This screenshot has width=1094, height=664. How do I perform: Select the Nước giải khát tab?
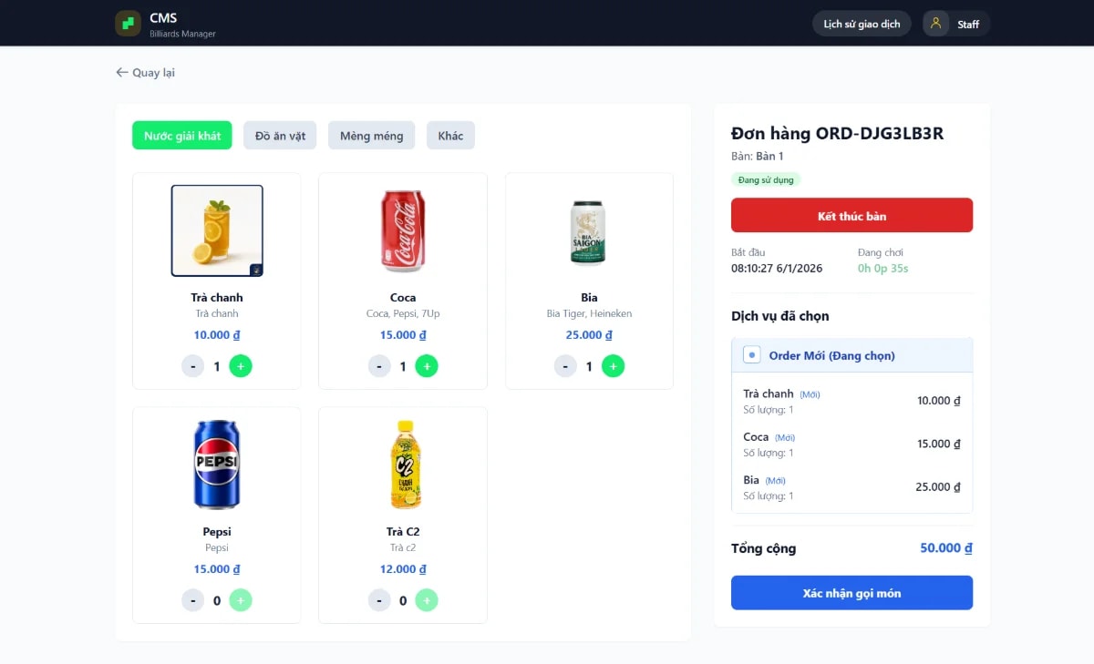(x=182, y=136)
